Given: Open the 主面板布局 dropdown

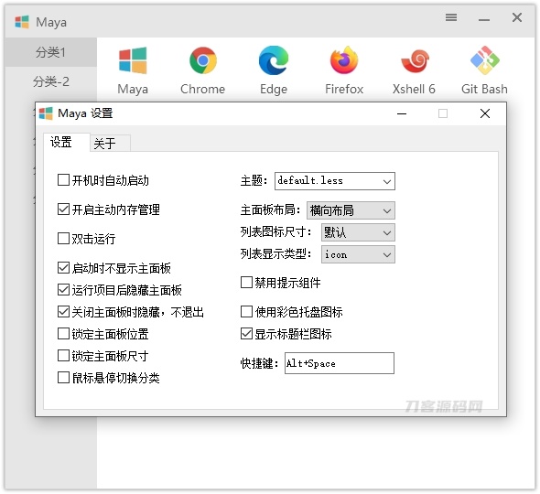Looking at the screenshot, I should click(351, 210).
